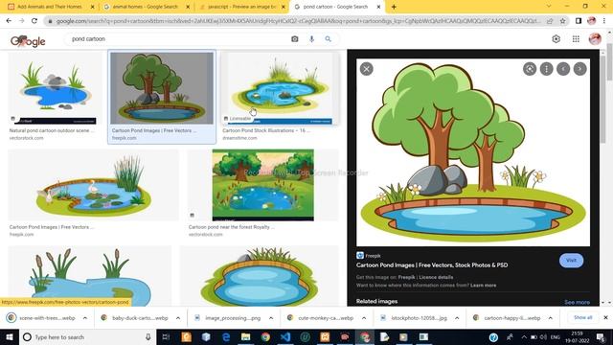Open downloaded cute-monkey-ca webp file
The width and height of the screenshot is (613, 345).
[321, 318]
